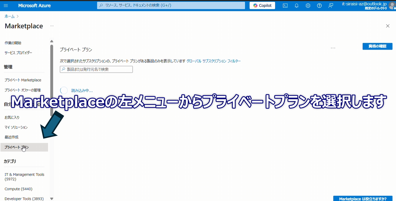
Task: Open the Compute (5440) category
Action: pyautogui.click(x=18, y=189)
